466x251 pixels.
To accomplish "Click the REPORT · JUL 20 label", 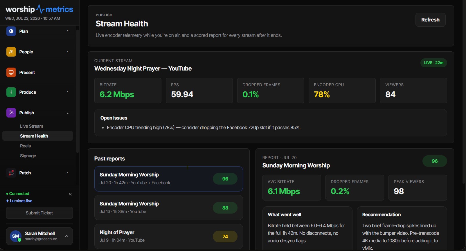I will 279,158.
